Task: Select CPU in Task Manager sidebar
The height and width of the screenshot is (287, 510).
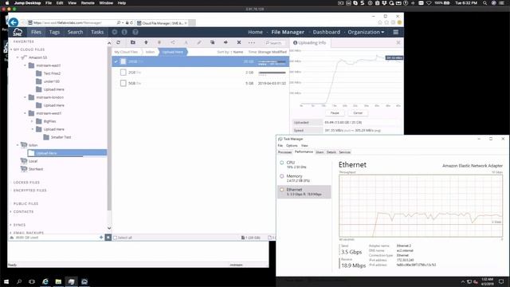Action: (304, 164)
